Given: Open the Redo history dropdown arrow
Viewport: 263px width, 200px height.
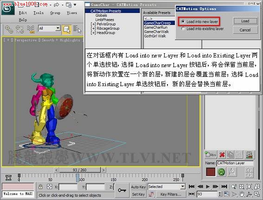Looking at the screenshot, I should (x=62, y=5).
